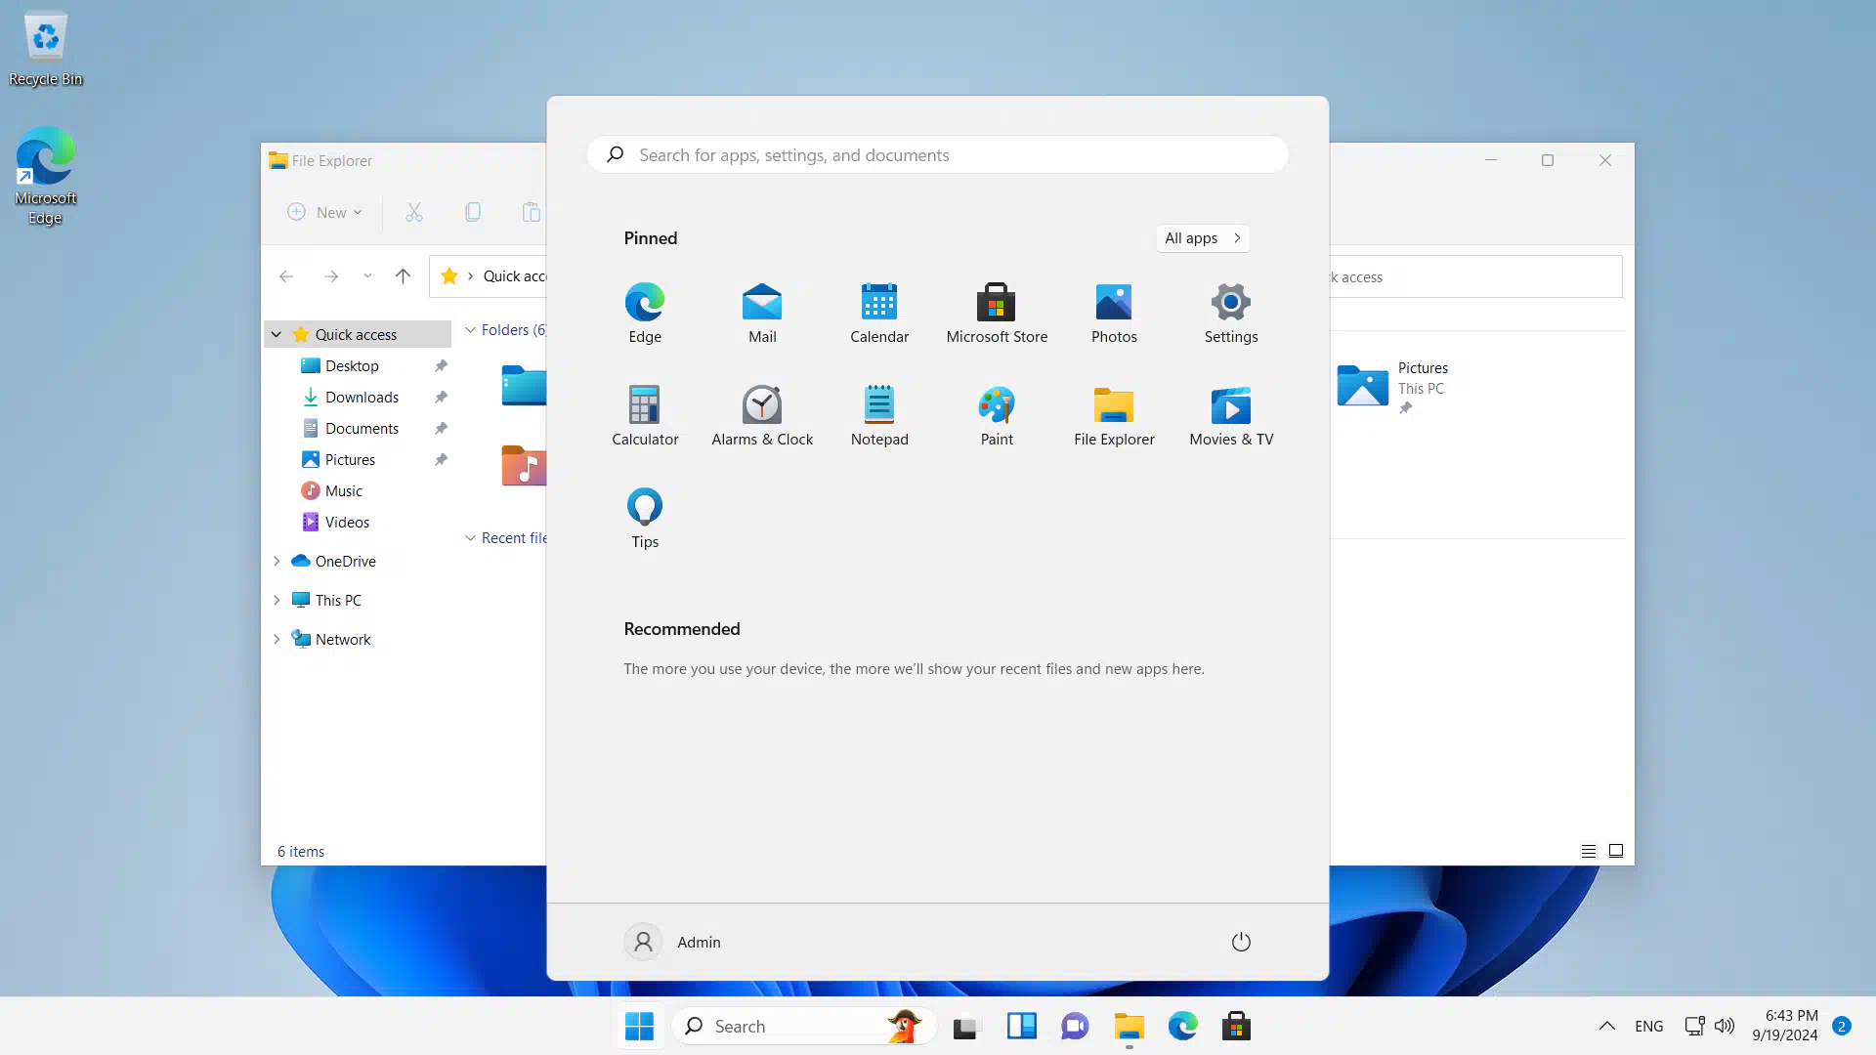Open the Tips app
1876x1055 pixels.
point(645,519)
